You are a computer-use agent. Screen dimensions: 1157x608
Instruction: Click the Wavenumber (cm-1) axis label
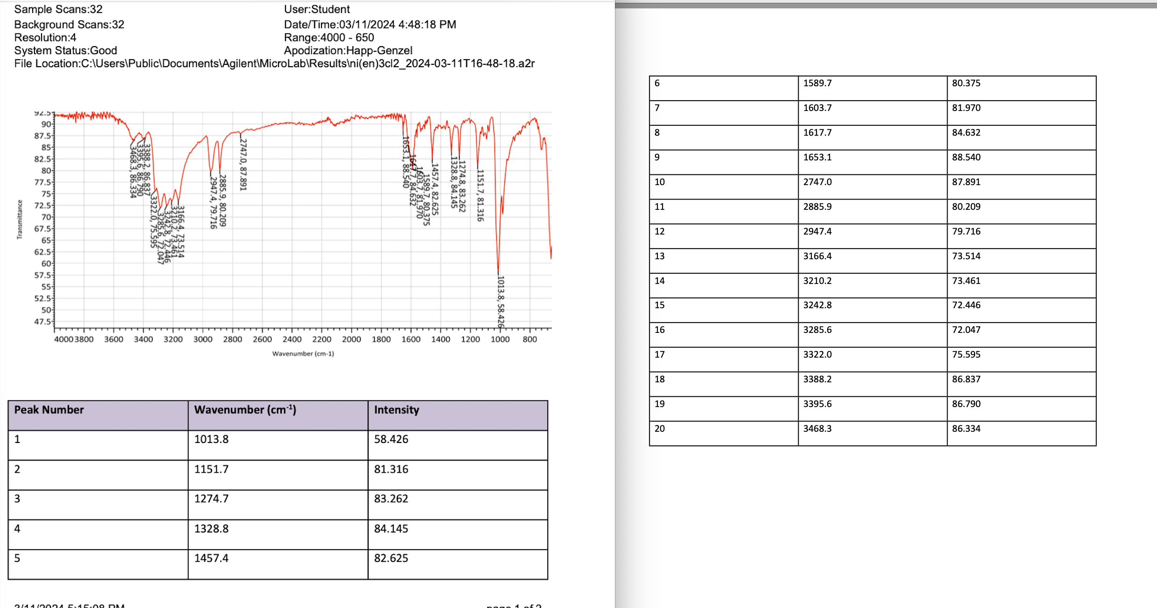[x=303, y=354]
